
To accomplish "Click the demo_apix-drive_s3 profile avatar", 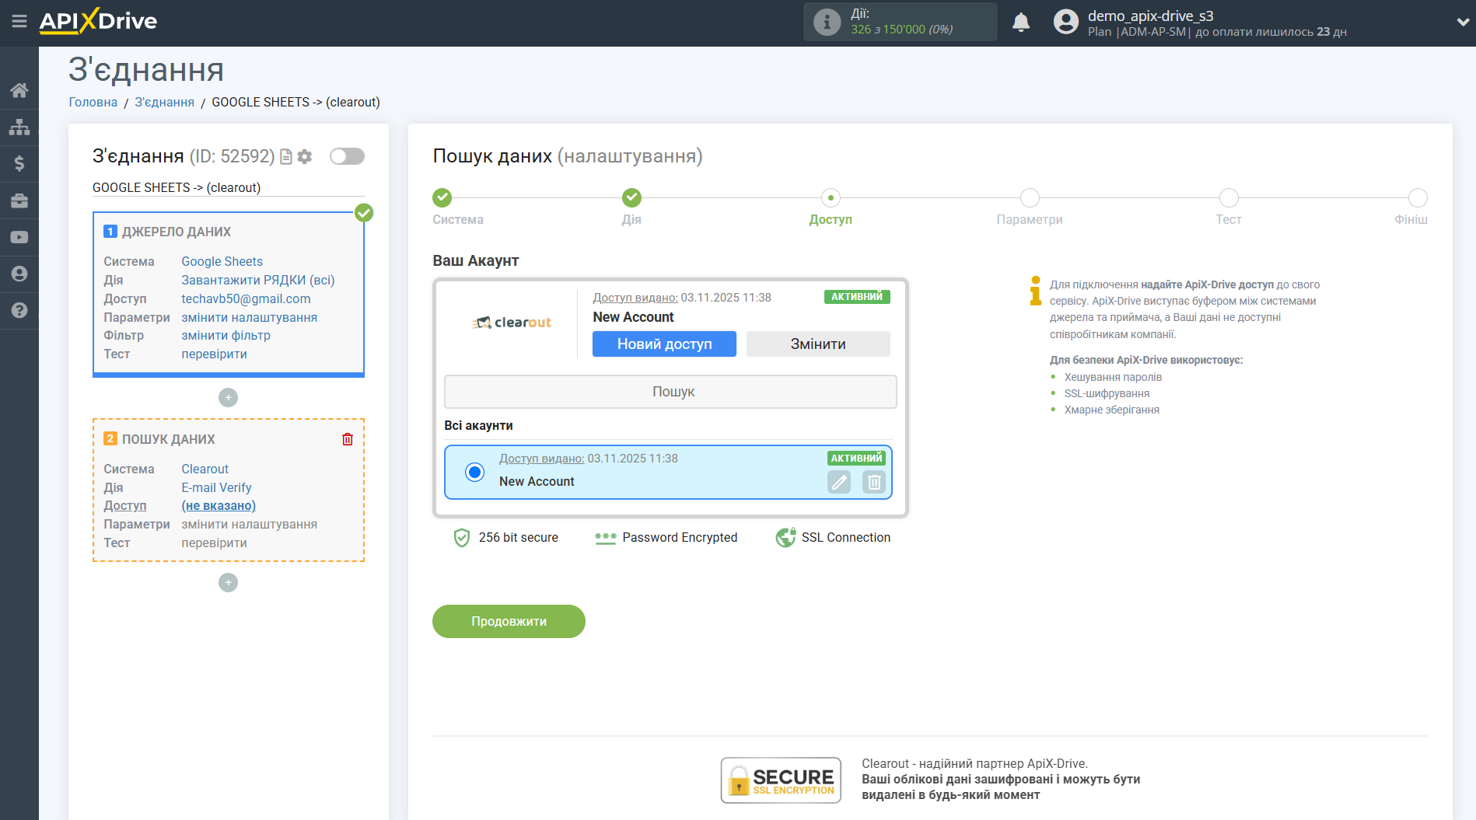I will pos(1065,22).
